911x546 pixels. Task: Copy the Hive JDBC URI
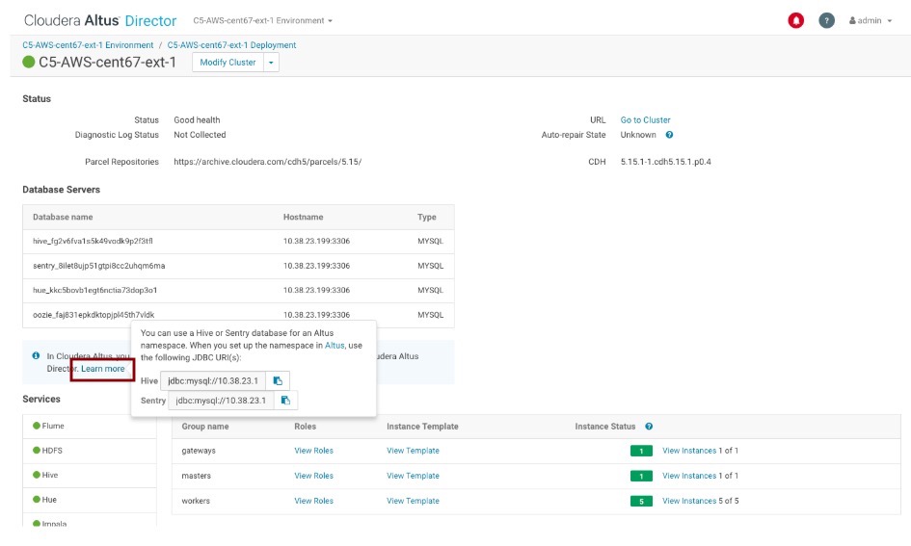point(277,381)
